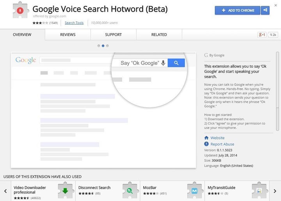
Task: Open the MozBar extension card
Action: pos(173,191)
